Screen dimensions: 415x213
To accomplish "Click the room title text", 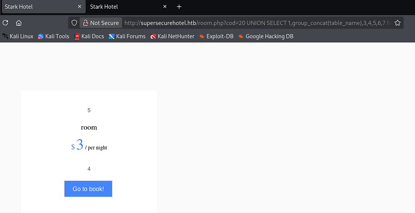I will click(x=89, y=127).
